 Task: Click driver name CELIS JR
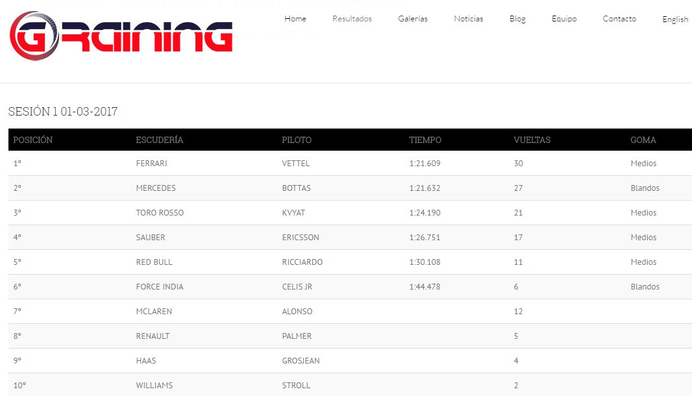[x=297, y=287]
